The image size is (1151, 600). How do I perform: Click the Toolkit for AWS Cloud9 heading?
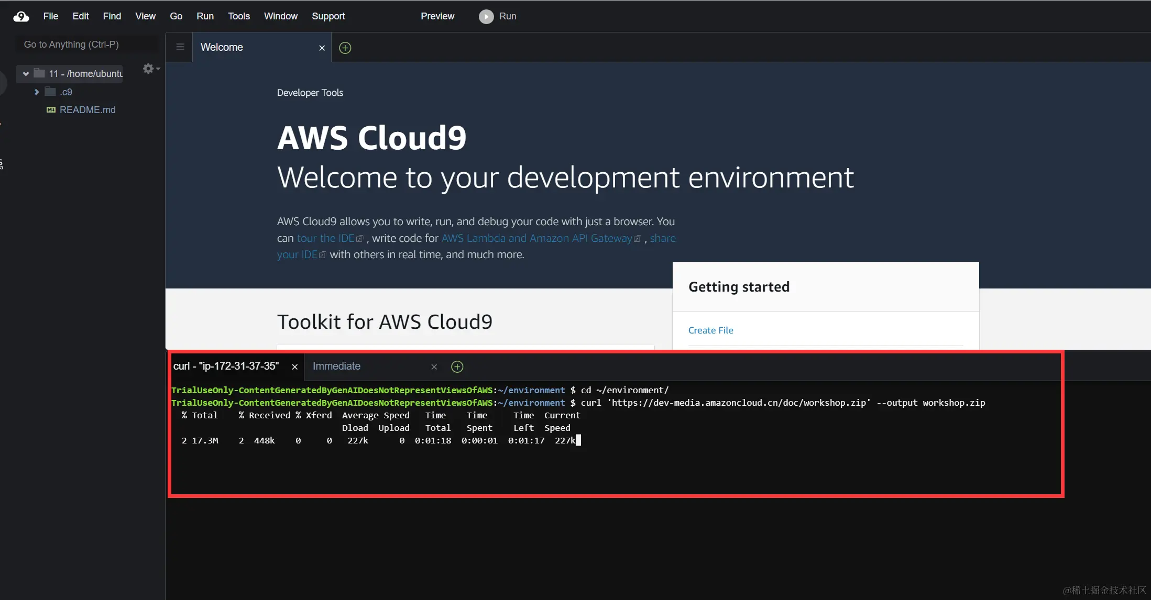click(385, 321)
